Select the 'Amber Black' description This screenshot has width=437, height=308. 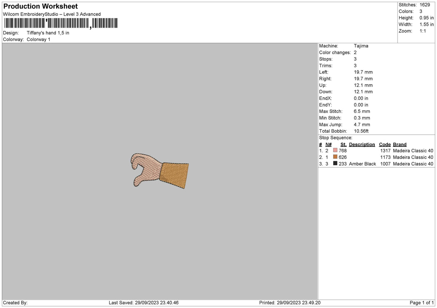point(362,163)
